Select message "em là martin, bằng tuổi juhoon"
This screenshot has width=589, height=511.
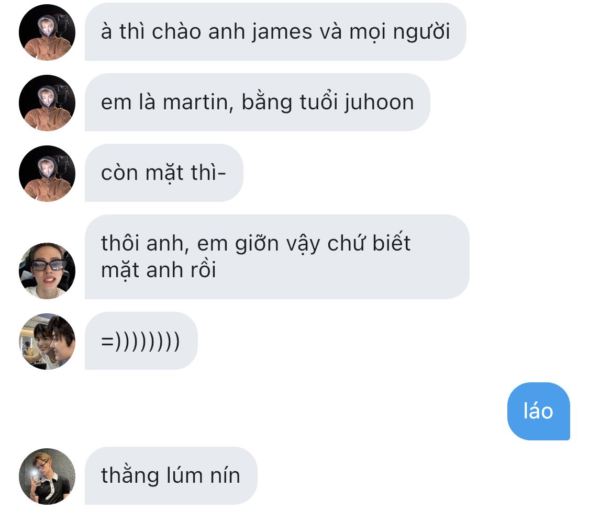[257, 102]
